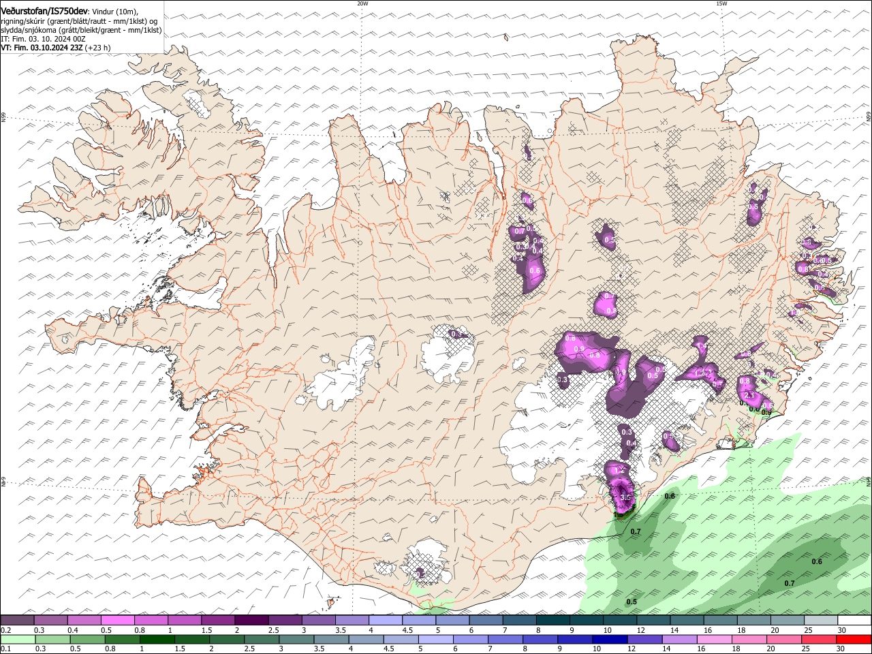Select the 6 slate blue swatch in upper legend row
The image size is (872, 654).
pyautogui.click(x=486, y=620)
